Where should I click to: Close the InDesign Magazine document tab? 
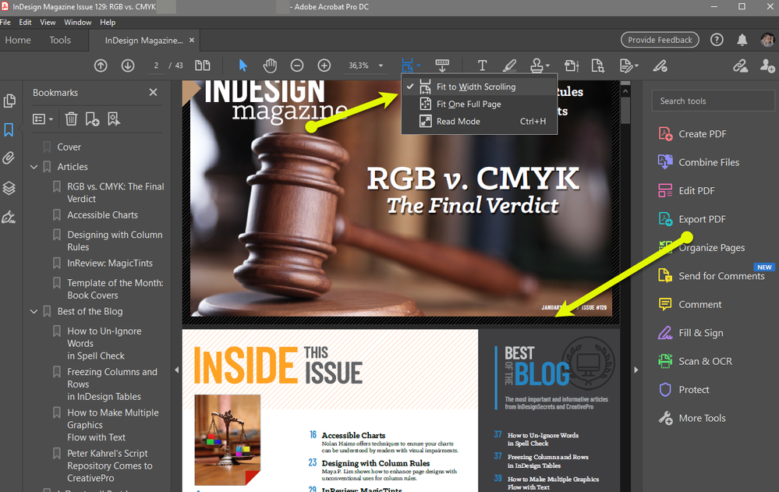pyautogui.click(x=192, y=40)
